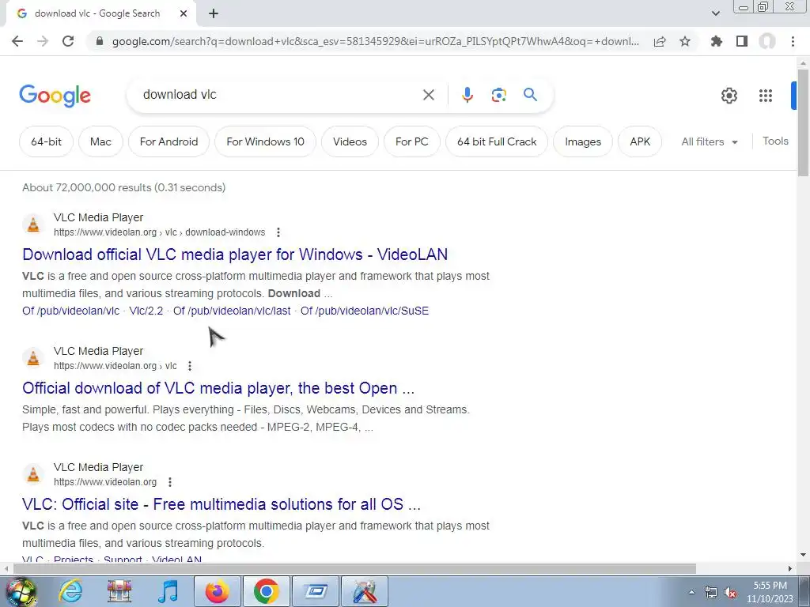Open the muted volume tray icon
Viewport: 810px width, 607px height.
click(x=730, y=593)
